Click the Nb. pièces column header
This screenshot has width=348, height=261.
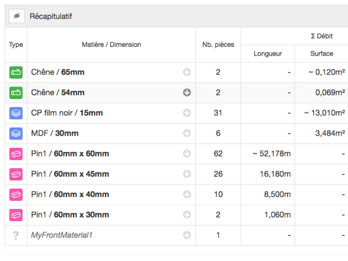click(218, 45)
